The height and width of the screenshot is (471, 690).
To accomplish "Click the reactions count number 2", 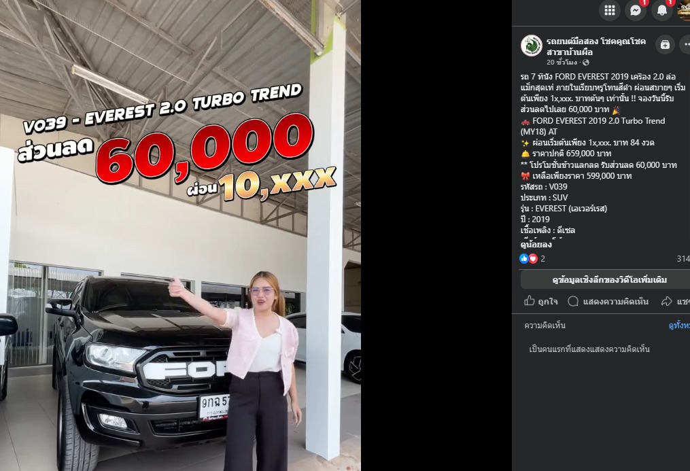I will 543,258.
